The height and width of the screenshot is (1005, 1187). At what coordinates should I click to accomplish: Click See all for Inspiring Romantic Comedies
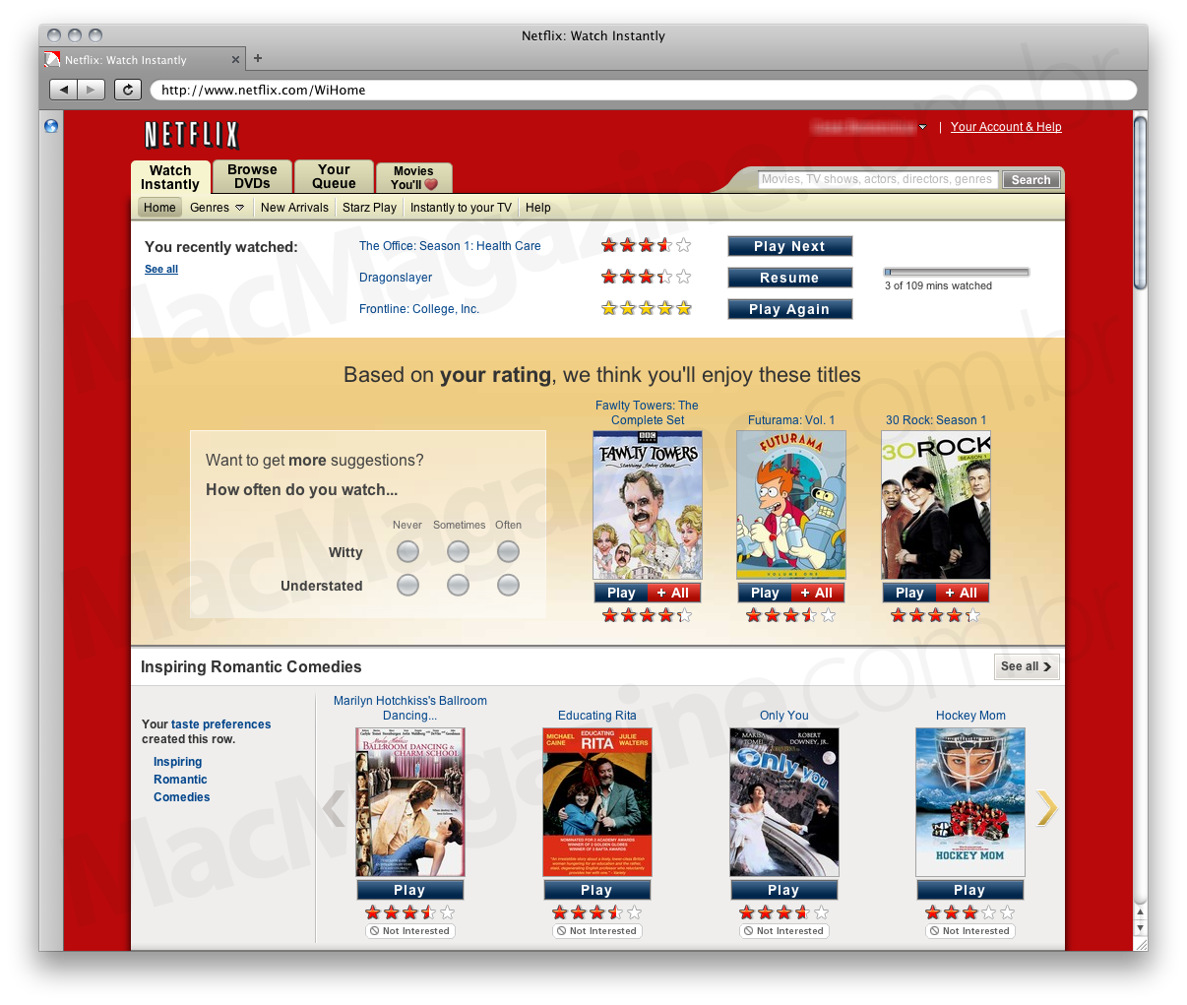[1027, 666]
